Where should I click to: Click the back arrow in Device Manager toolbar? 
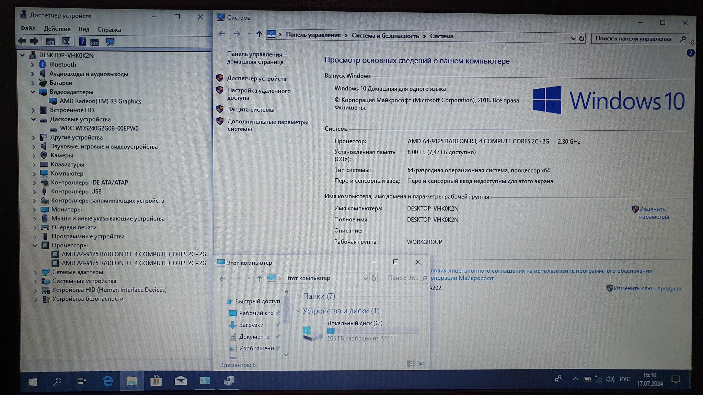tap(22, 41)
